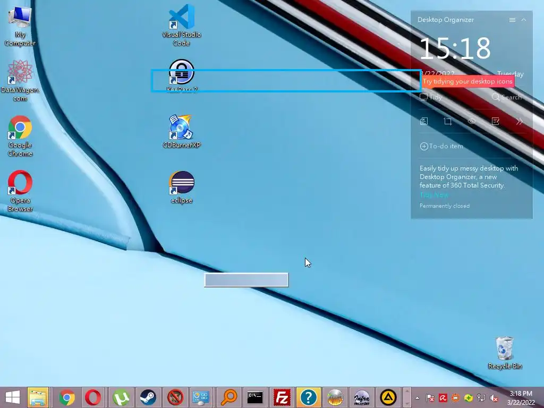Open AIMP player from the taskbar
Screen dimensions: 544x408
coord(388,397)
